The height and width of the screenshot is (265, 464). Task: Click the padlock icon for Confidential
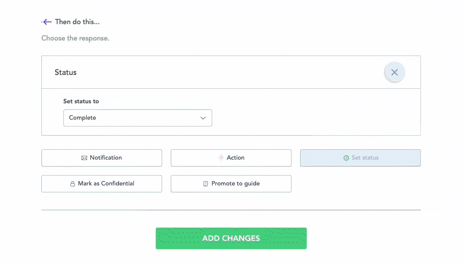[x=72, y=184]
